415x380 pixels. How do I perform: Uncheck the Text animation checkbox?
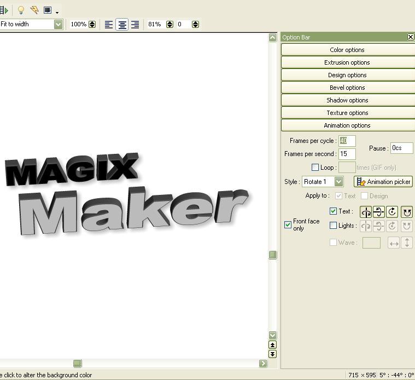point(333,211)
